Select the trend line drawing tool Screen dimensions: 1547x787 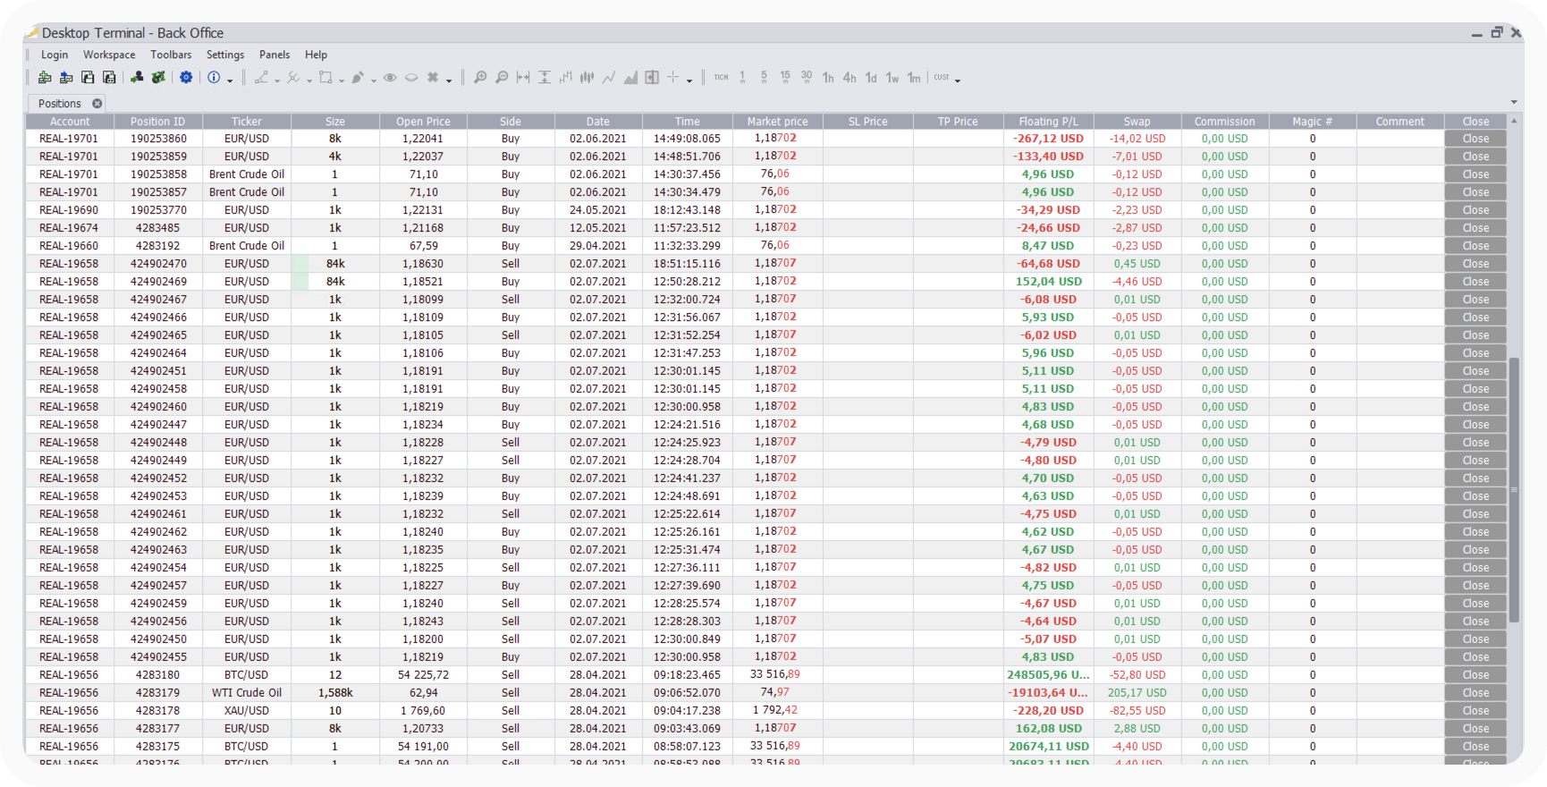click(x=261, y=78)
